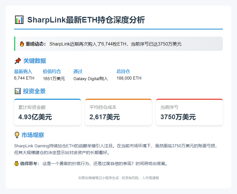The image size is (237, 194).
Task: Click the 关键数据 section heading
Action: pyautogui.click(x=35, y=61)
